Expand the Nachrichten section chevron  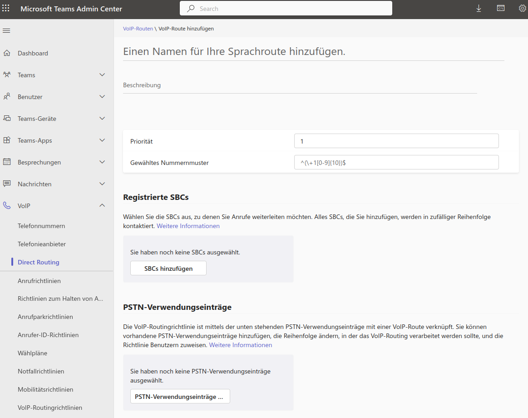(x=102, y=184)
